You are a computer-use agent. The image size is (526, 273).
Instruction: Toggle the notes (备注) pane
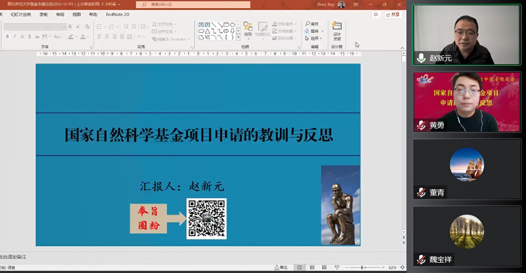[x=281, y=267]
